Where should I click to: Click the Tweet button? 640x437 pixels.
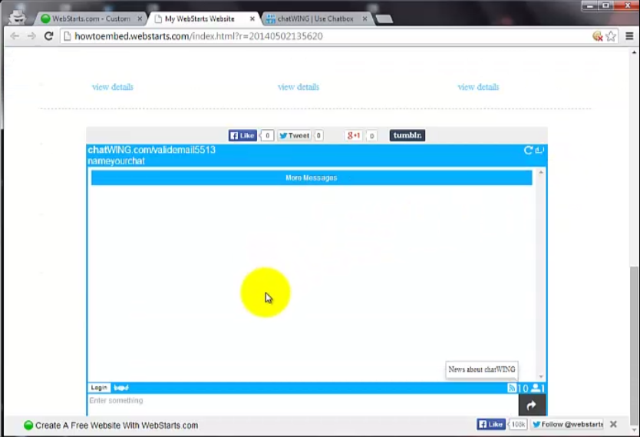click(x=294, y=136)
